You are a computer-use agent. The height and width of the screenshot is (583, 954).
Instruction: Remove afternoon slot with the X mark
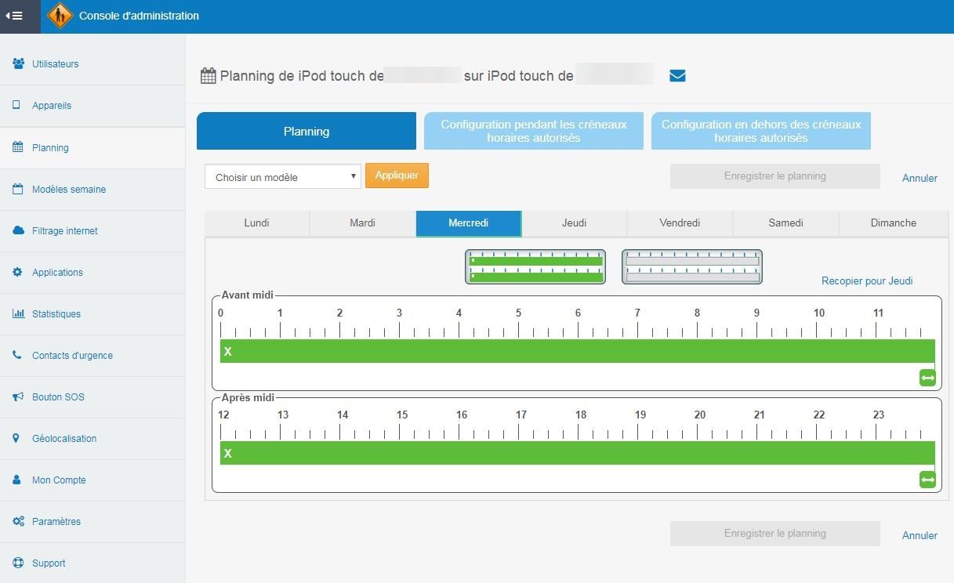click(228, 454)
